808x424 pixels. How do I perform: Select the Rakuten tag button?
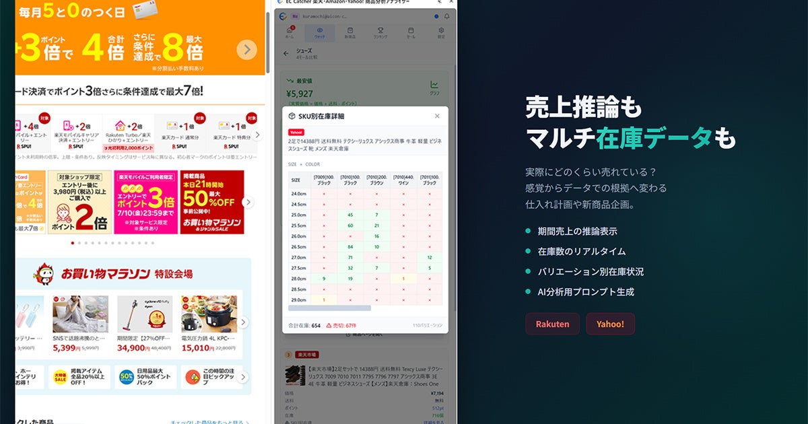click(553, 324)
